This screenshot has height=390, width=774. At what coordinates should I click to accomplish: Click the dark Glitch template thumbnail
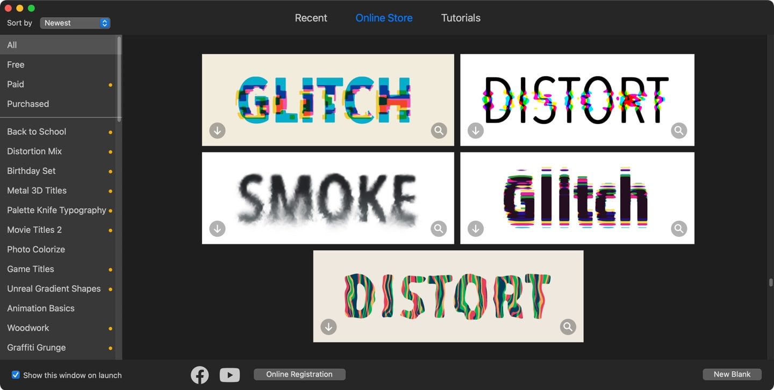[x=577, y=198]
